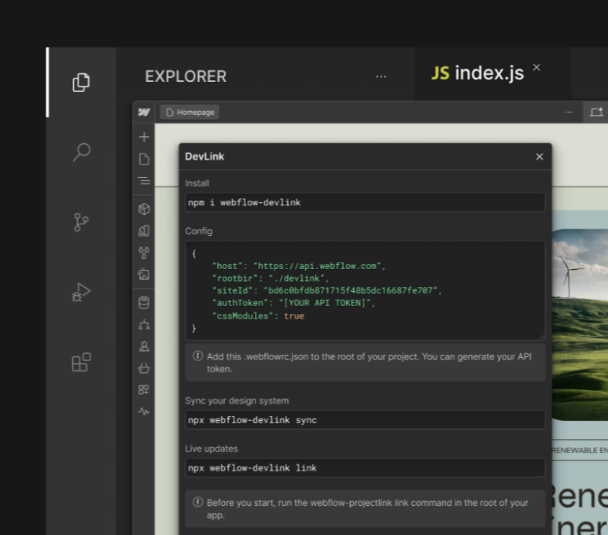Image resolution: width=608 pixels, height=535 pixels.
Task: Click the 'Sync your design system' label
Action: coord(237,400)
